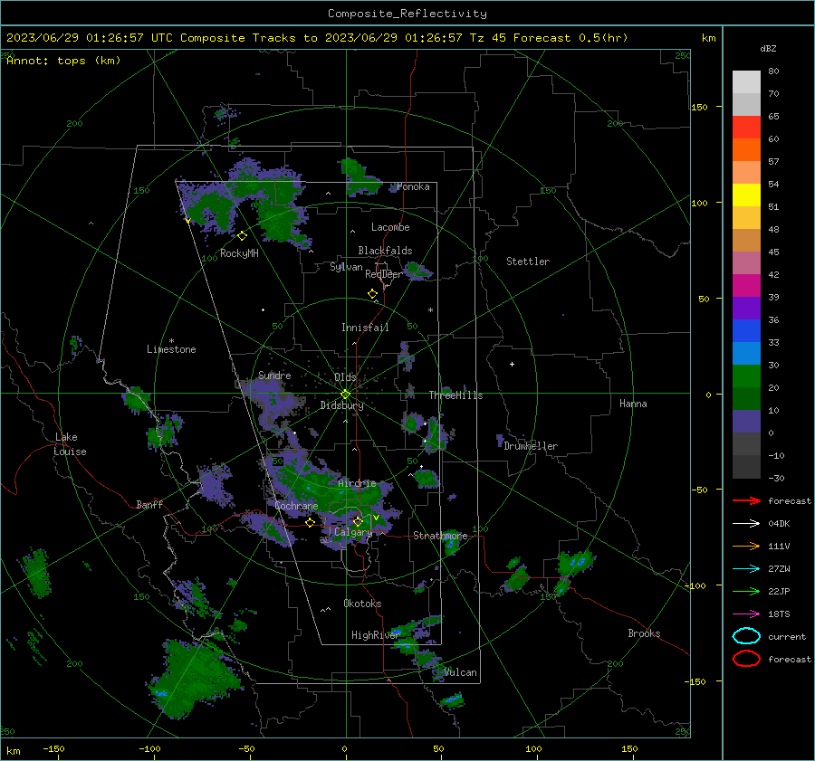
Task: Click the Brooks map label
Action: point(644,633)
